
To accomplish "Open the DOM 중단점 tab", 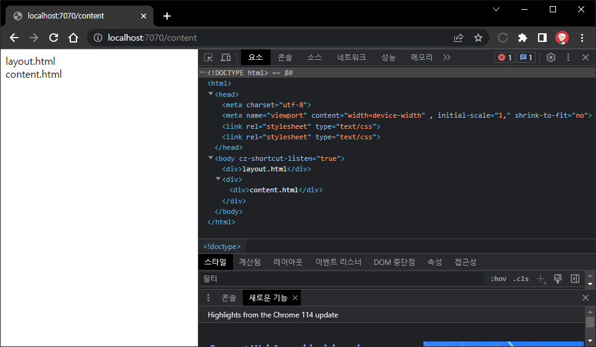I will pos(394,262).
